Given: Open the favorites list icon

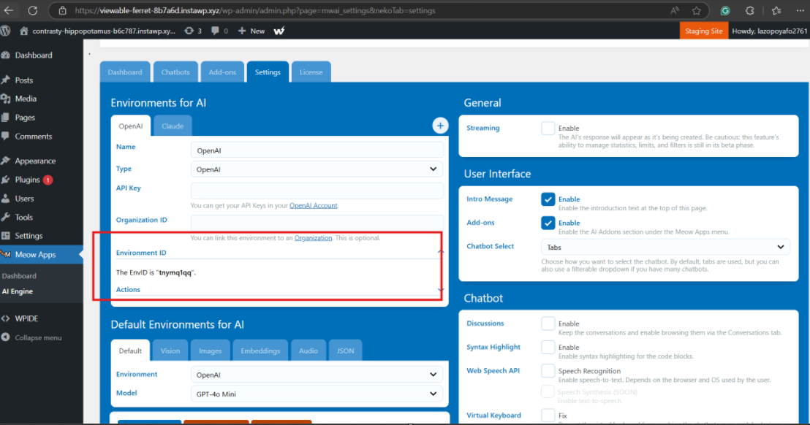Looking at the screenshot, I should click(776, 10).
